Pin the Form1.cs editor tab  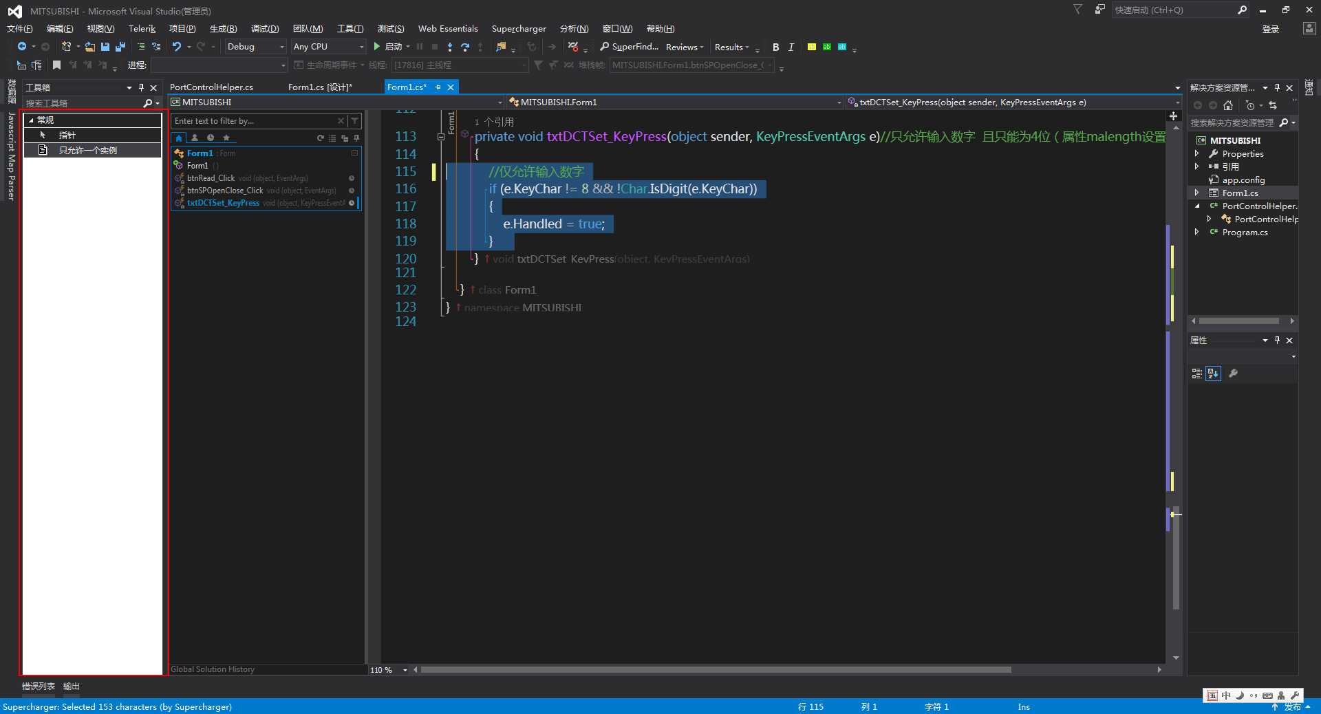(x=438, y=87)
